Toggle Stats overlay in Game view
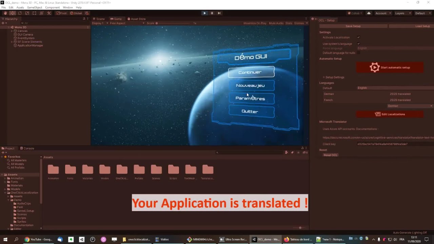The image size is (434, 244). point(289,23)
